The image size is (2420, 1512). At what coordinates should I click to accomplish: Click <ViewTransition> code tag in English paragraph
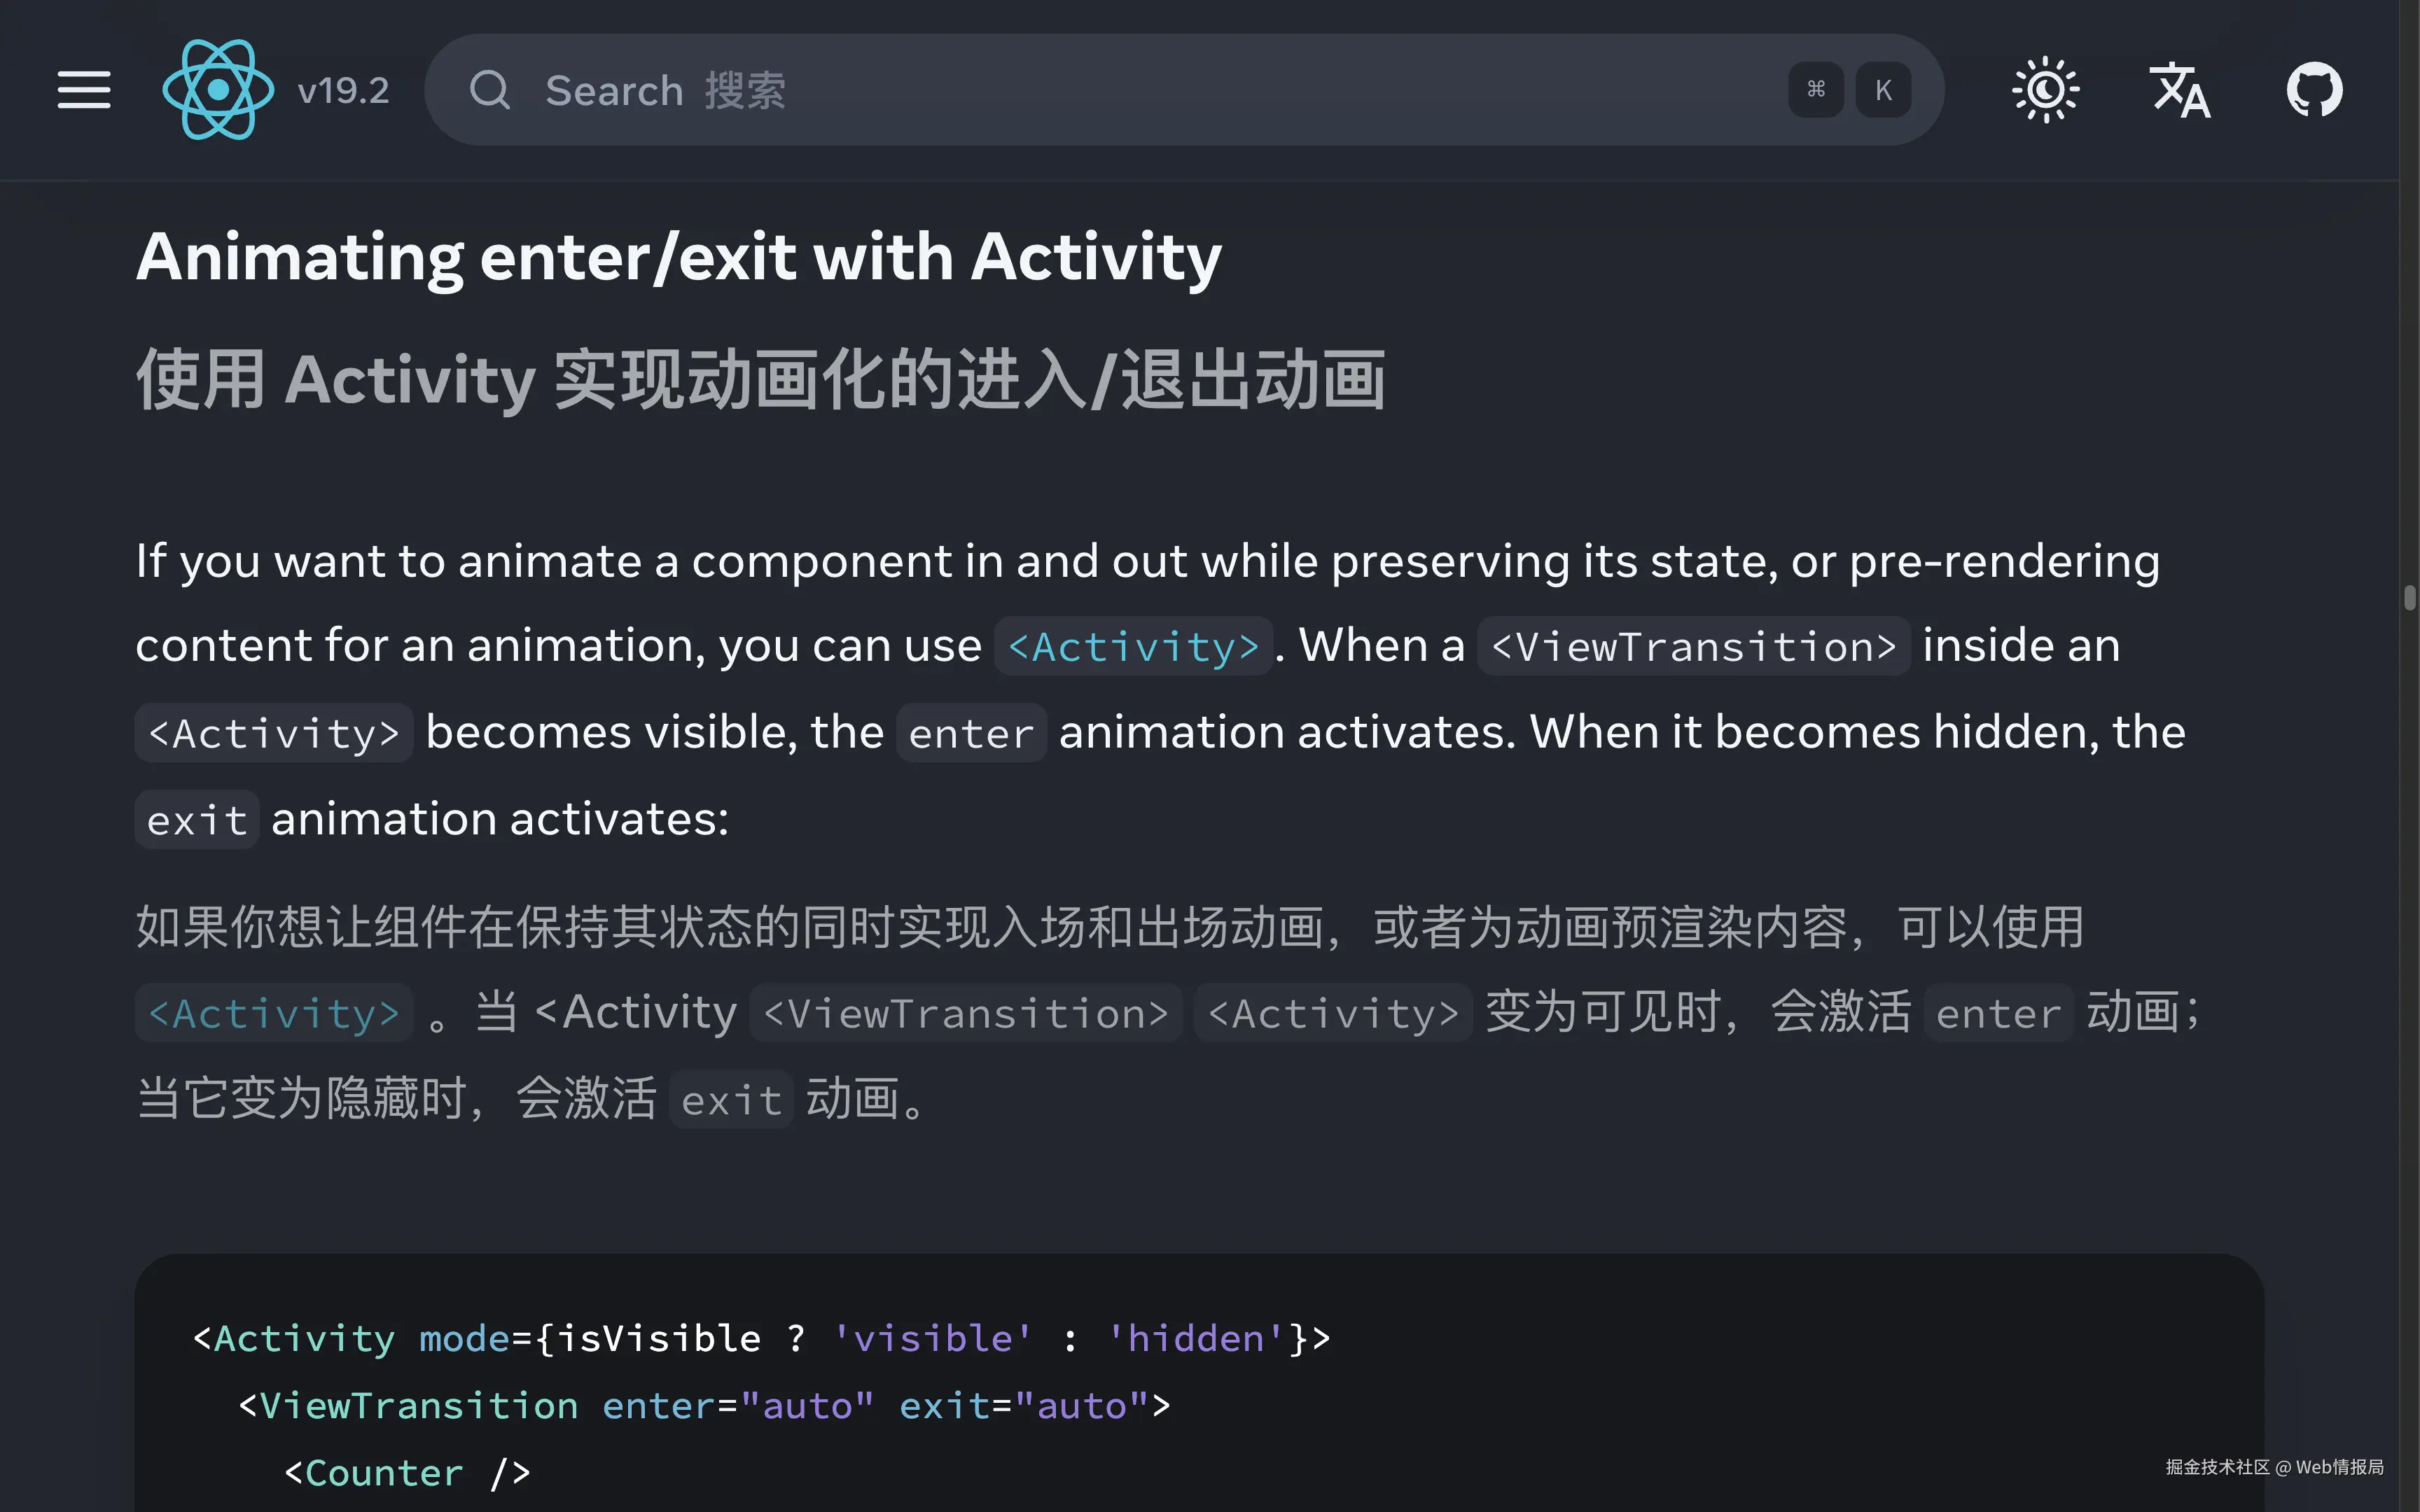click(1693, 647)
